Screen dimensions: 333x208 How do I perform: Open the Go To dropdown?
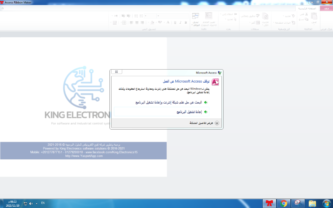tap(228, 14)
